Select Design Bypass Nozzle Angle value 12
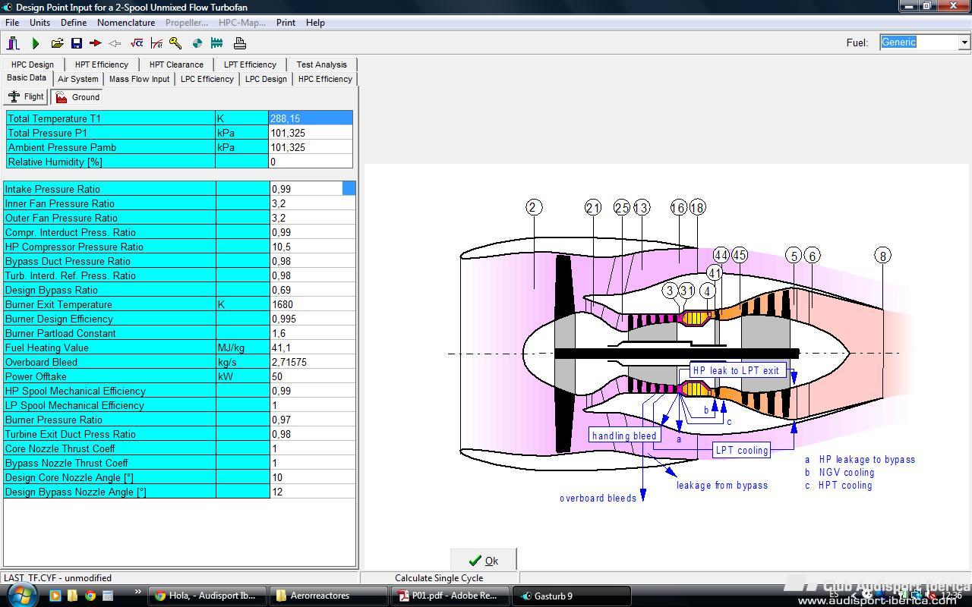Image resolution: width=972 pixels, height=607 pixels. 312,492
